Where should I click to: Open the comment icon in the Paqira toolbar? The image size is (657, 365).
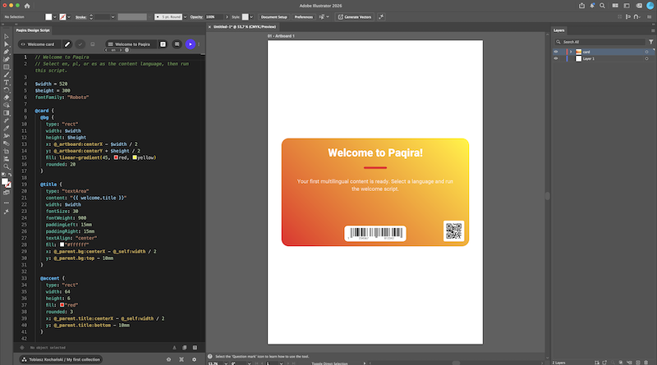pyautogui.click(x=177, y=44)
